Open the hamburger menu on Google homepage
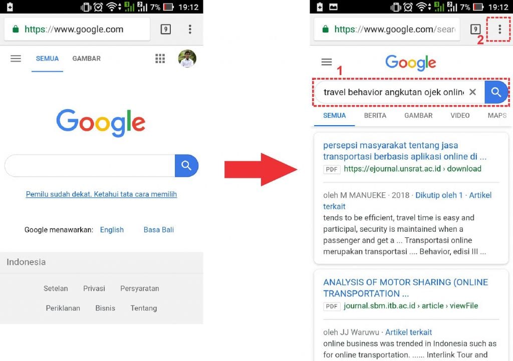This screenshot has height=361, width=513. point(16,59)
